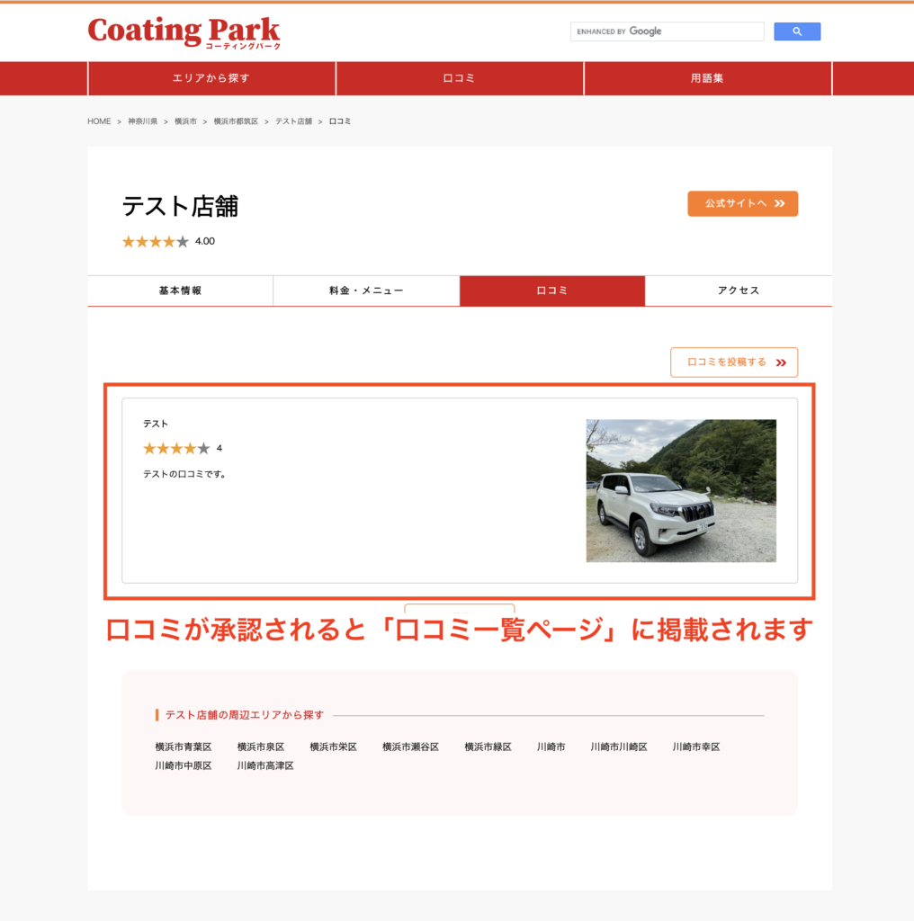Switch to the 料金・メニュー tab
914x921 pixels.
click(x=366, y=291)
